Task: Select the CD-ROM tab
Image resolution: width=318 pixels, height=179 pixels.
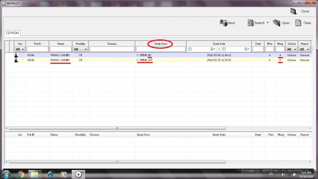Action: (12, 33)
